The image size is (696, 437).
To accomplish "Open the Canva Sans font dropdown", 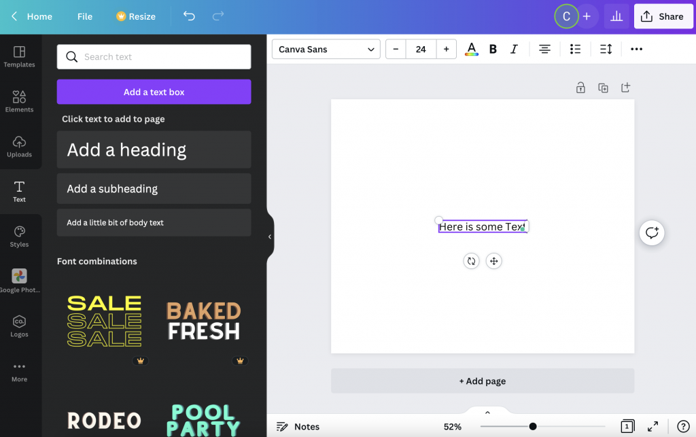I will 326,49.
